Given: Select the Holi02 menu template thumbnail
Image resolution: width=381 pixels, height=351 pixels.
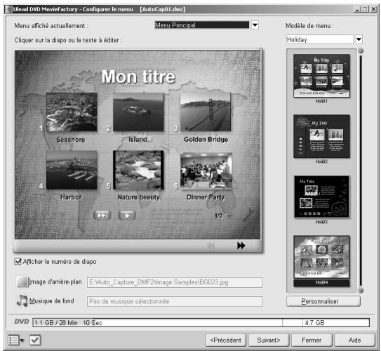Looking at the screenshot, I should 321,136.
